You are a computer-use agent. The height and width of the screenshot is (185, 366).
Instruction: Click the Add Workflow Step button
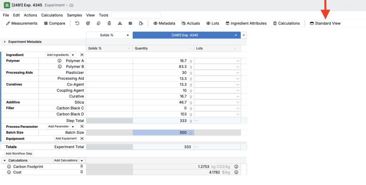[x=19, y=154]
